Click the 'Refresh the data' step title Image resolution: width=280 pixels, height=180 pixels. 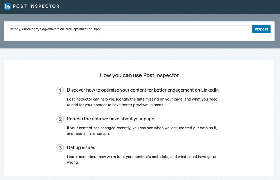pos(110,119)
